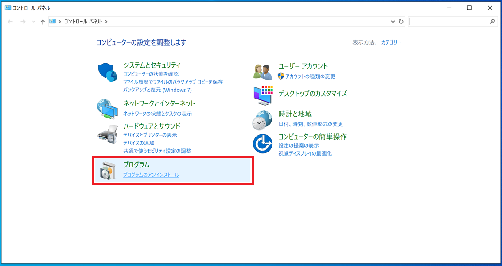Open the デバイスとプリンターの表示 link
This screenshot has height=266, width=502.
click(150, 135)
